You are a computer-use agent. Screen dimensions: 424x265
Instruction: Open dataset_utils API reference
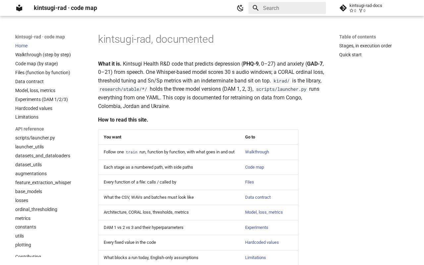point(28,165)
